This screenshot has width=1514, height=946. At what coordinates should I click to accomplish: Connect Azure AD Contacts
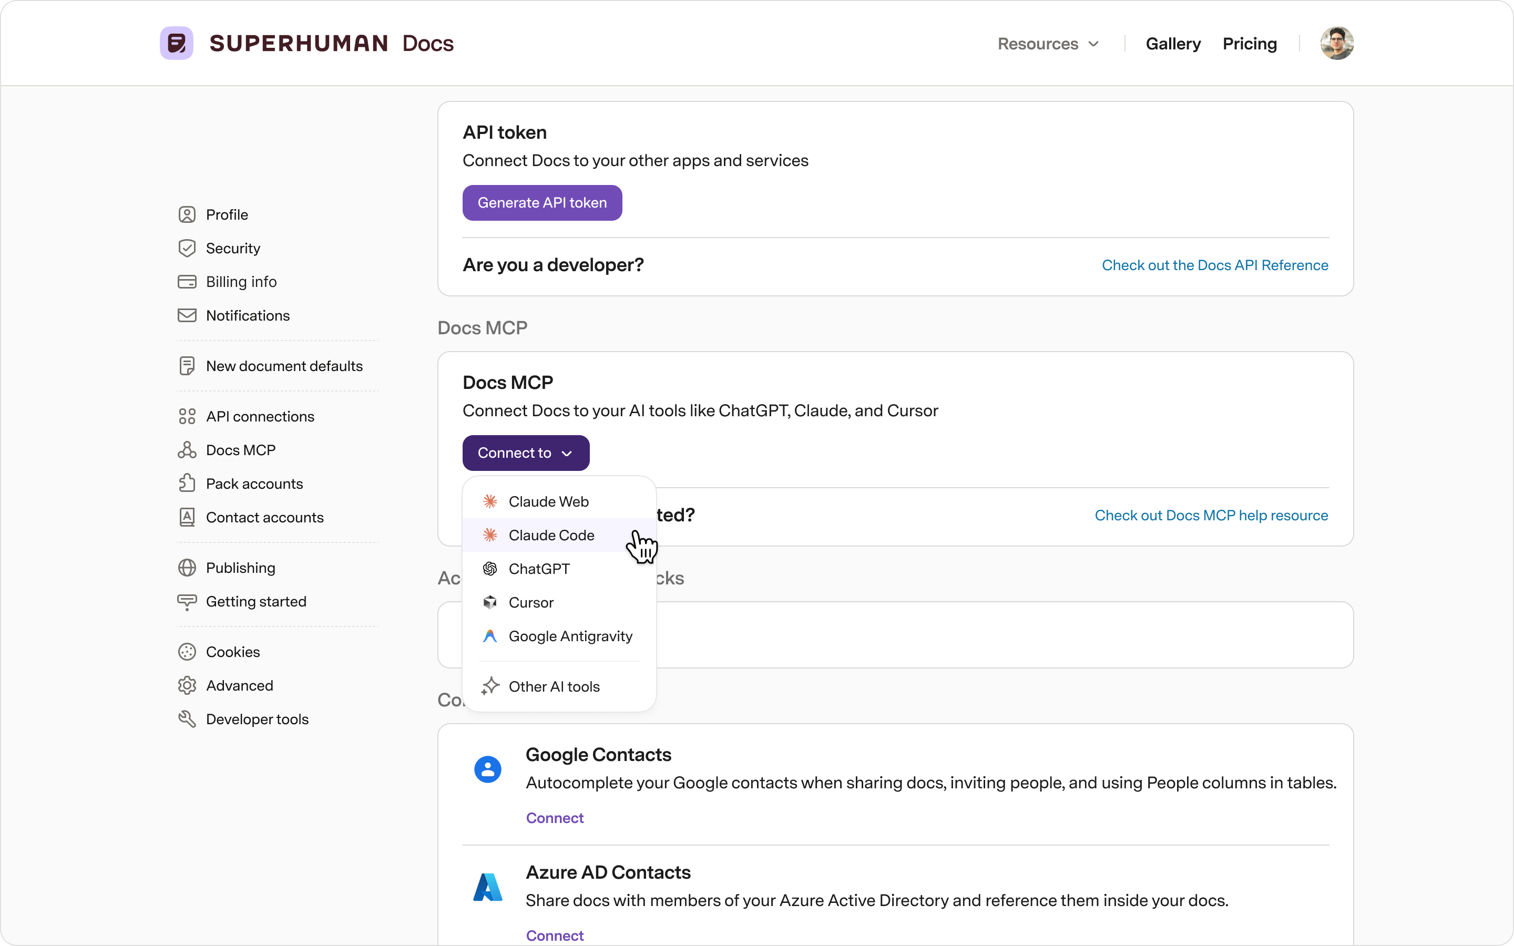click(555, 935)
